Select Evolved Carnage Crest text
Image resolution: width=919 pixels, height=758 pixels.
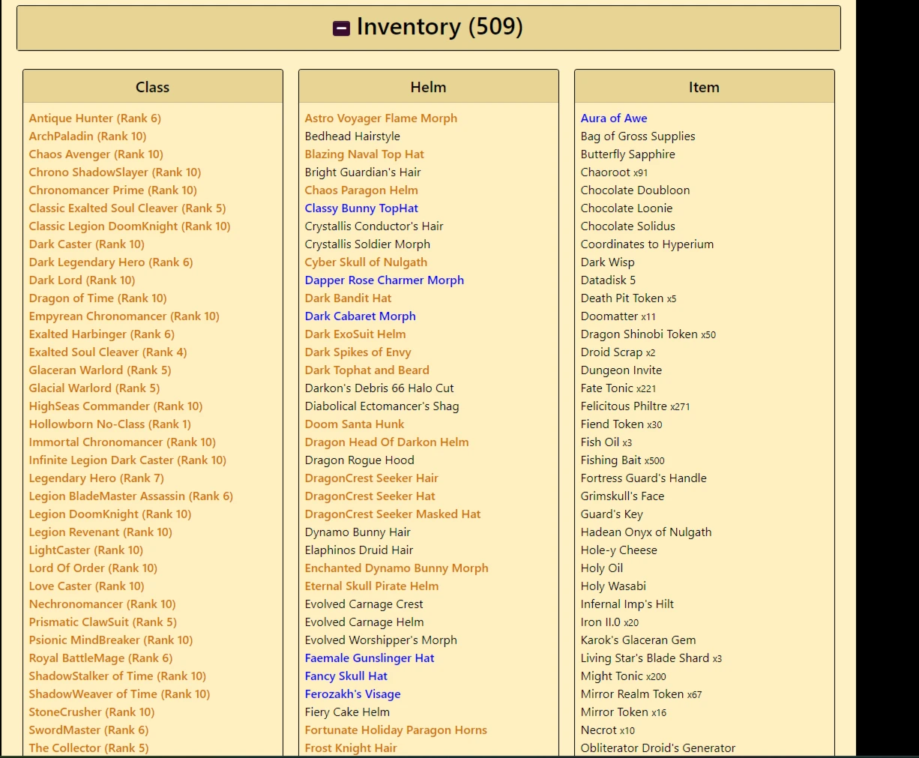coord(364,604)
